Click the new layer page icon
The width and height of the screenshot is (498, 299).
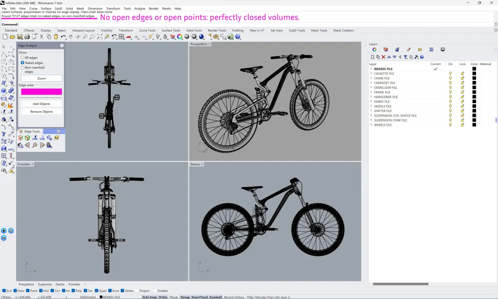(372, 57)
